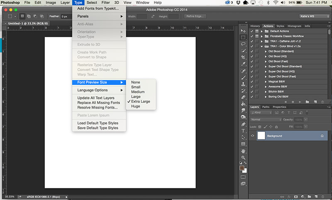Select the Horizontal Type tool
332x200 pixels.
[x=243, y=131]
